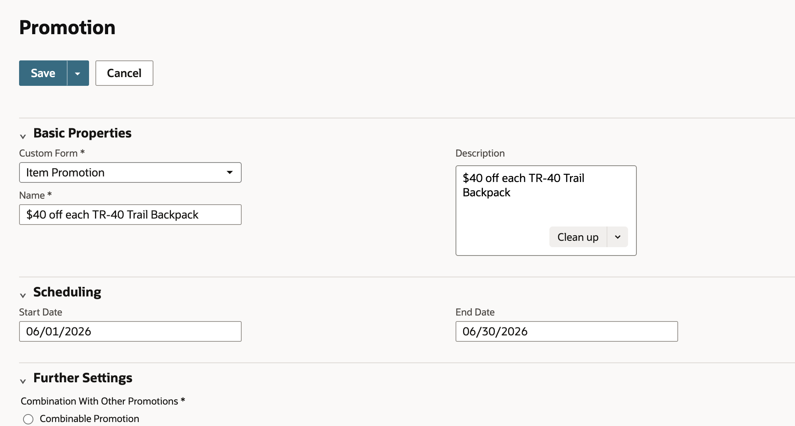
Task: Click the Name input field
Action: tap(130, 215)
